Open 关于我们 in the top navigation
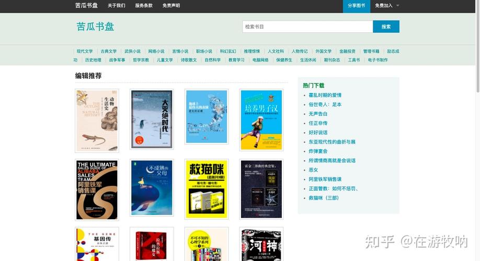The width and height of the screenshot is (480, 261). pyautogui.click(x=116, y=6)
